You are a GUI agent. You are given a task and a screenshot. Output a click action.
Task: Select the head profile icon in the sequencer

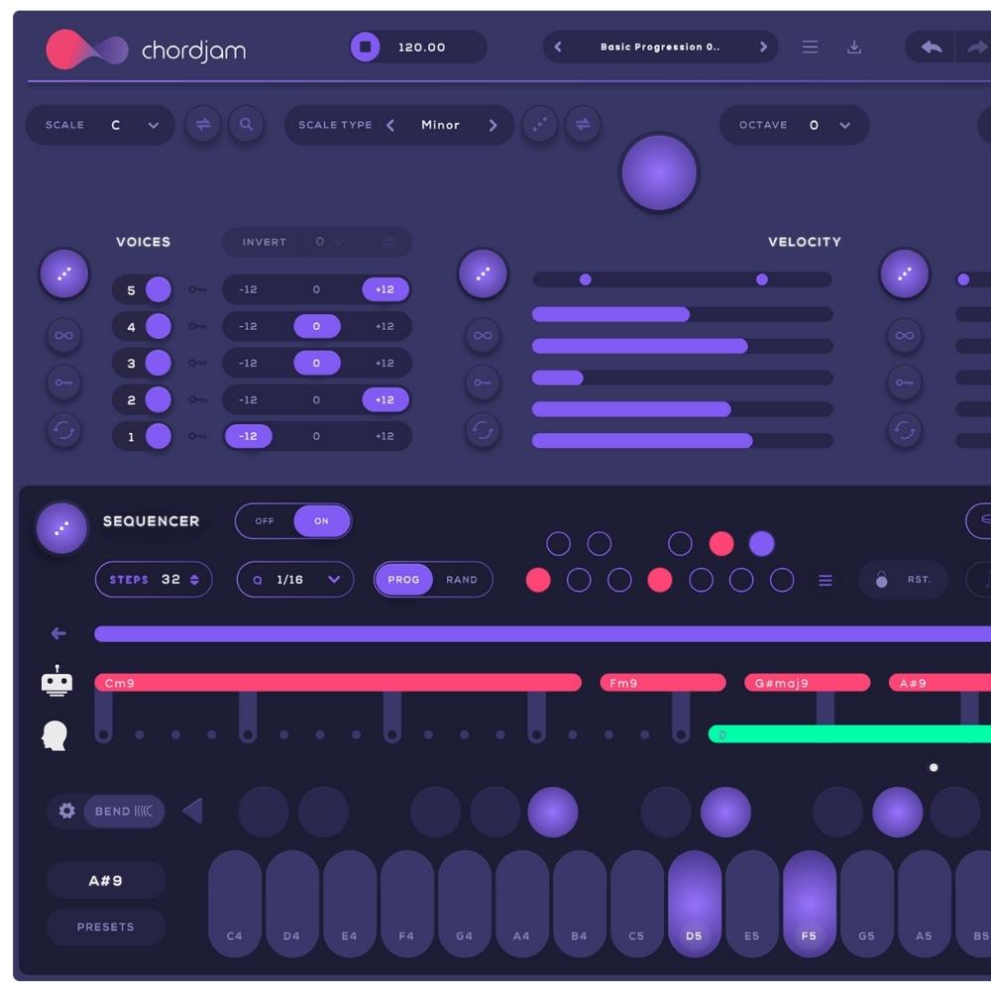point(55,734)
